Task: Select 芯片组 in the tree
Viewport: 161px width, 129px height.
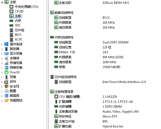Action: click(x=20, y=30)
